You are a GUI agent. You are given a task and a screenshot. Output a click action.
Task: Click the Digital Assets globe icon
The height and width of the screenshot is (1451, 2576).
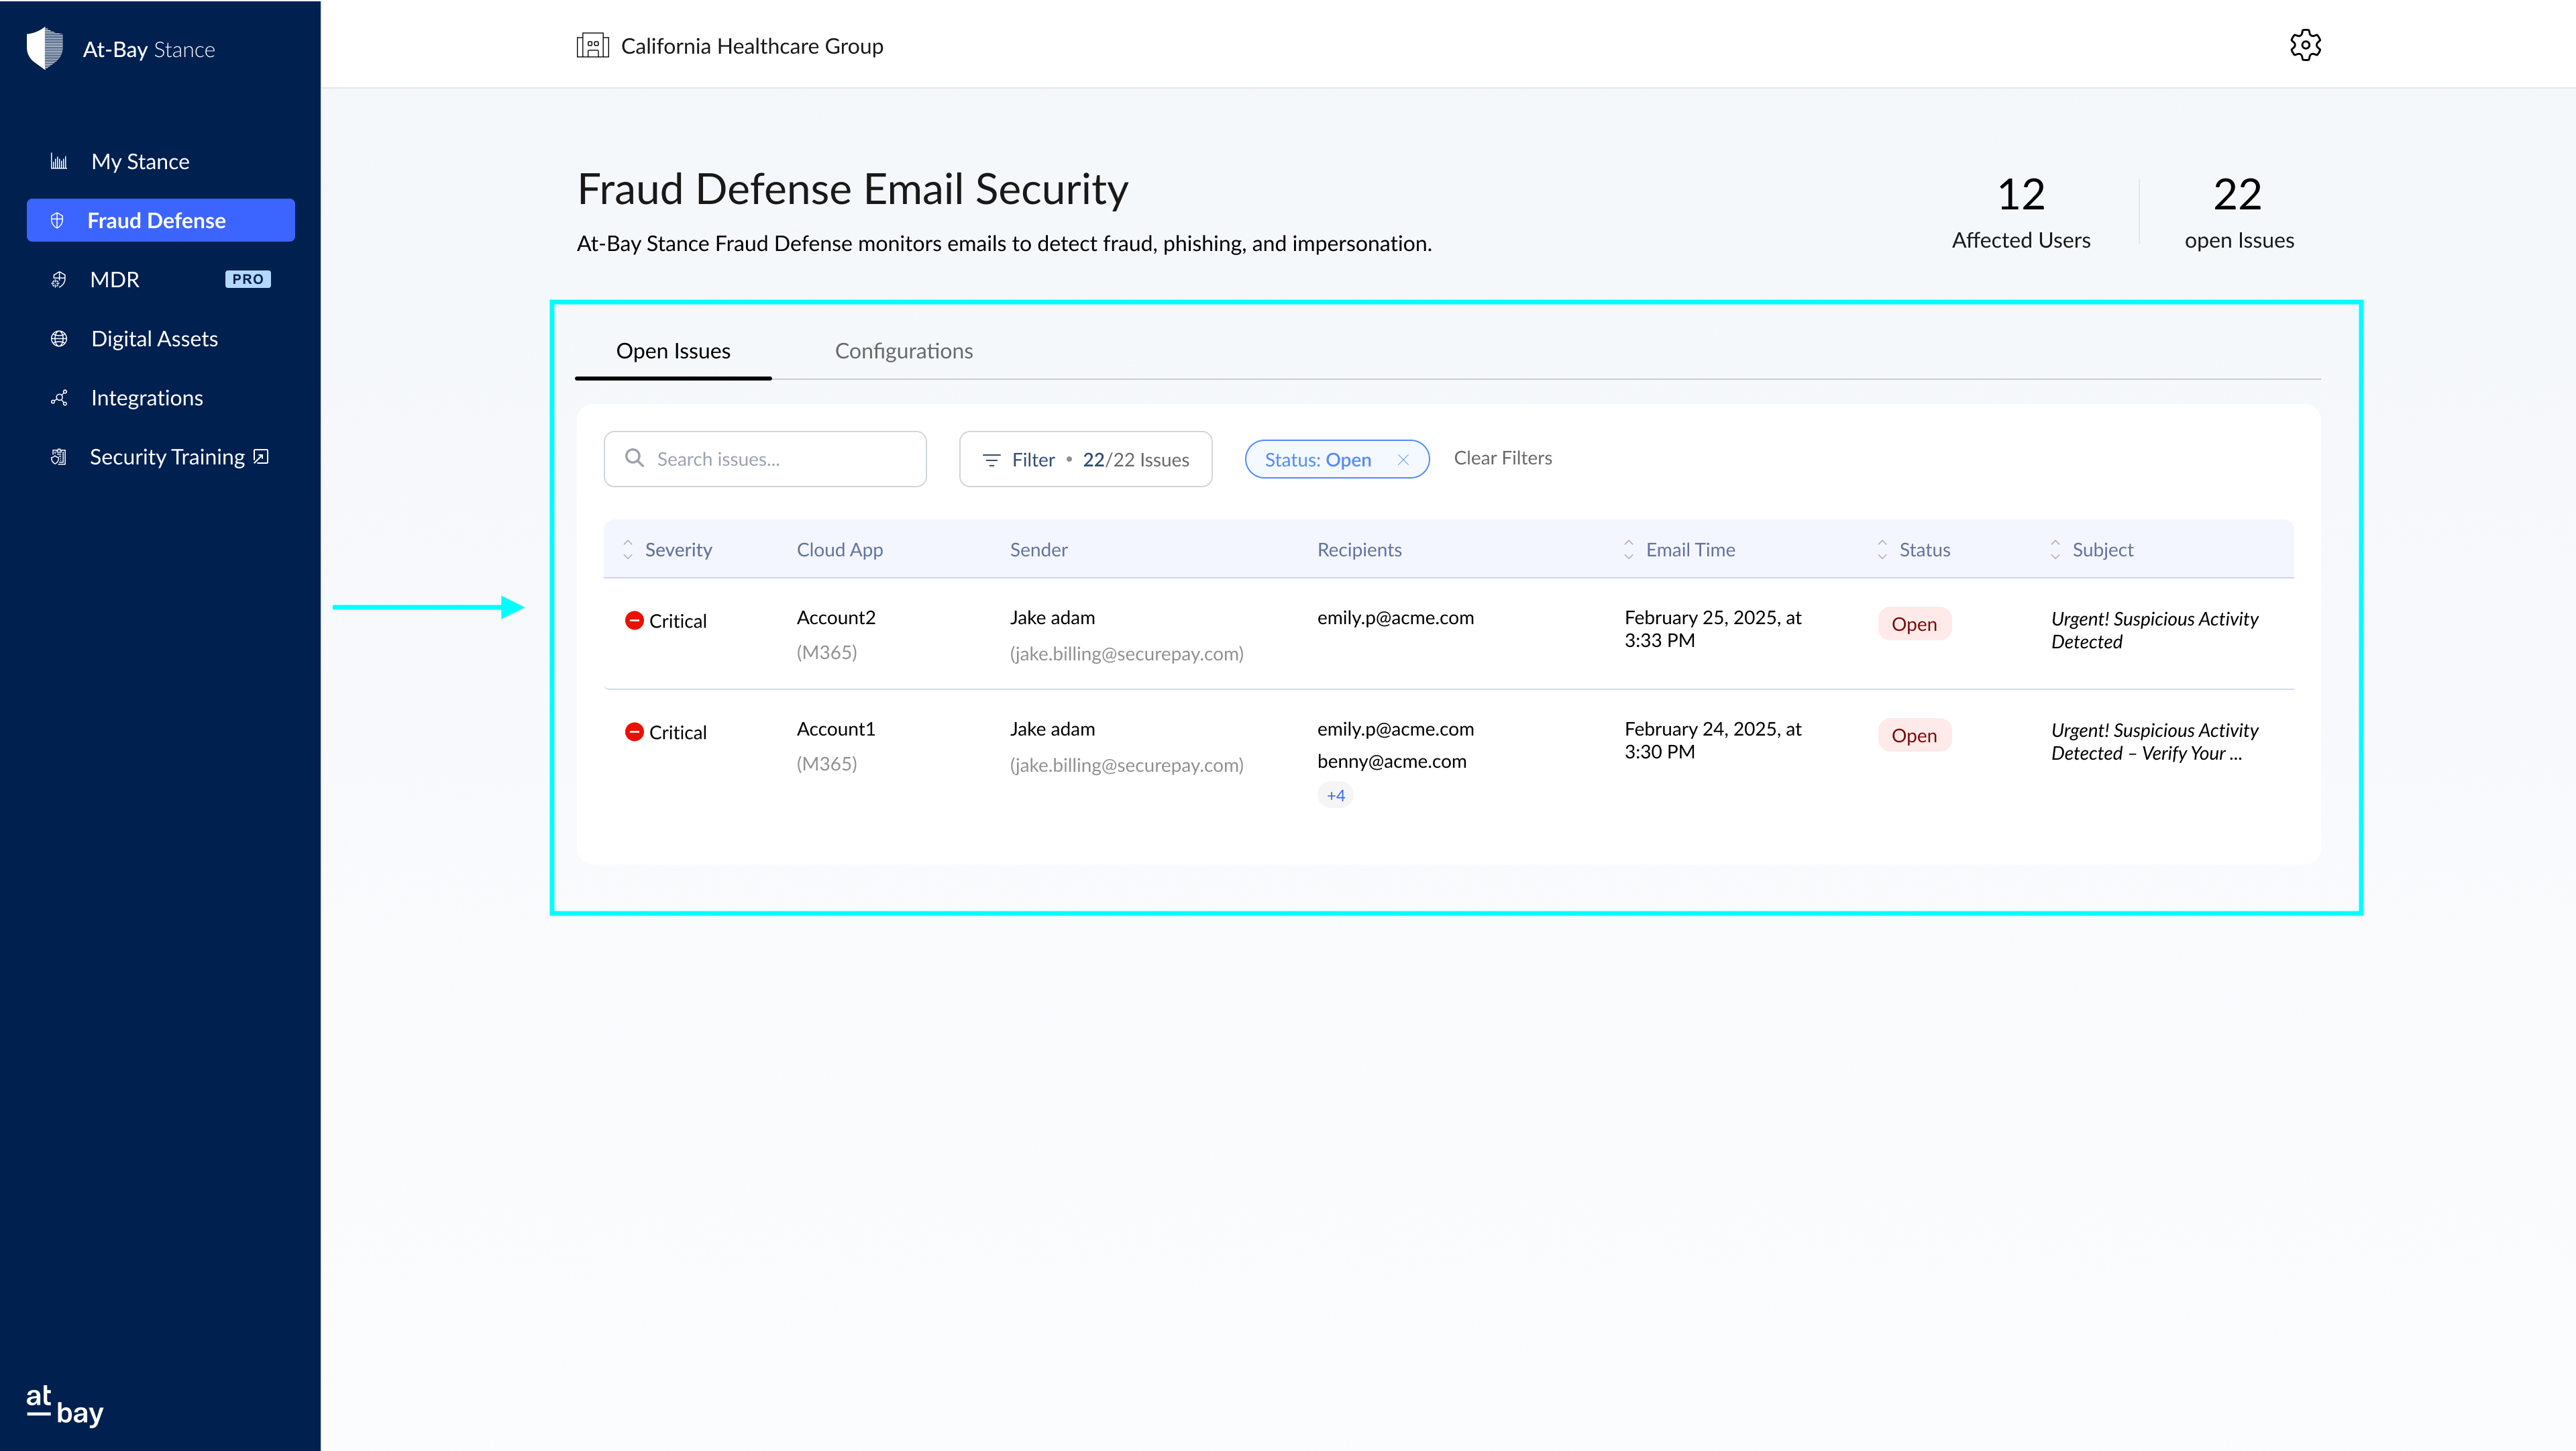(x=59, y=339)
